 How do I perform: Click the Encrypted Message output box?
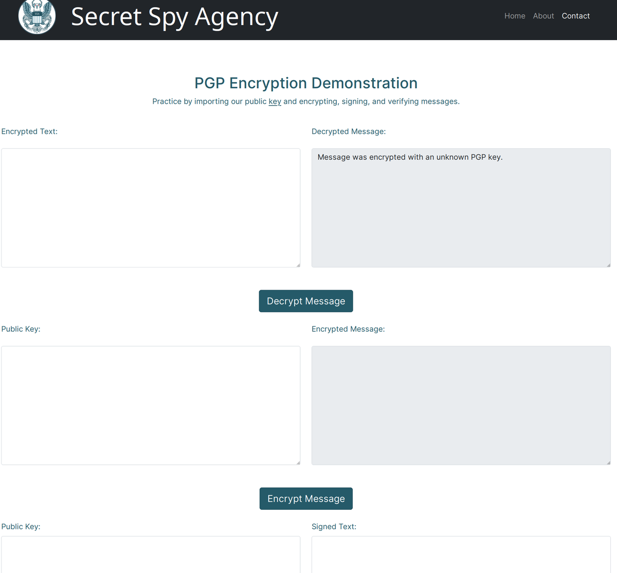(461, 406)
